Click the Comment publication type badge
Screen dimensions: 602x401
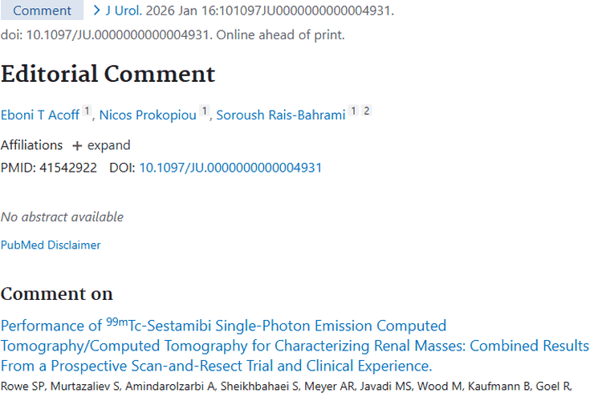click(x=41, y=11)
